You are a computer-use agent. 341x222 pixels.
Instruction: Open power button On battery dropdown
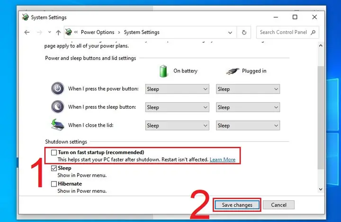177,89
